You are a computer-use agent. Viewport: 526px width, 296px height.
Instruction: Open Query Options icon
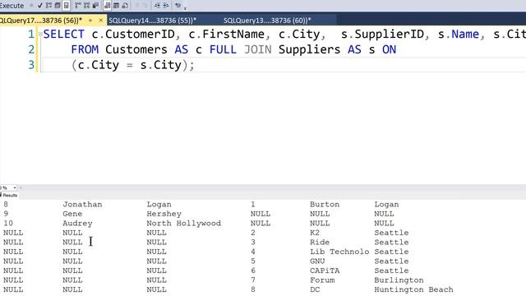[x=58, y=6]
